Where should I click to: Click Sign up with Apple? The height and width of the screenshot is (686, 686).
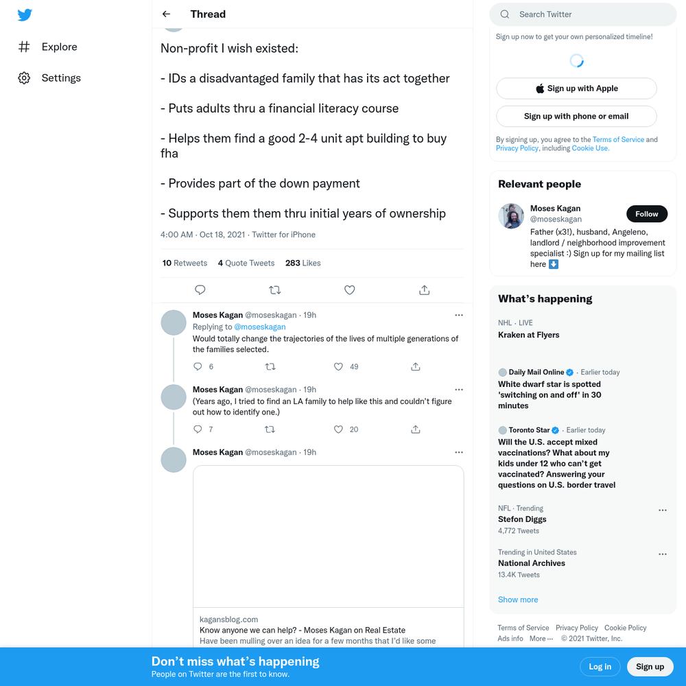pos(576,88)
